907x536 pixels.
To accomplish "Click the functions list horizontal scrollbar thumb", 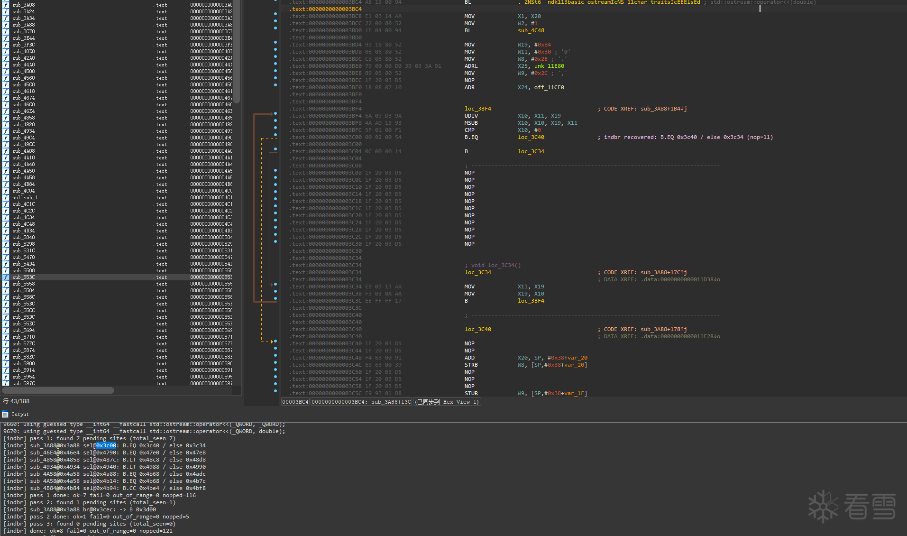I will 58,390.
